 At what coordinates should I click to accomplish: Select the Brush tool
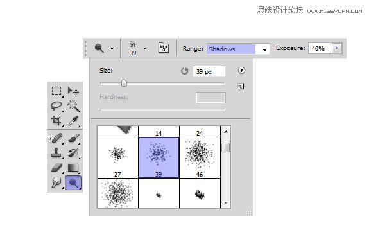[x=73, y=138]
